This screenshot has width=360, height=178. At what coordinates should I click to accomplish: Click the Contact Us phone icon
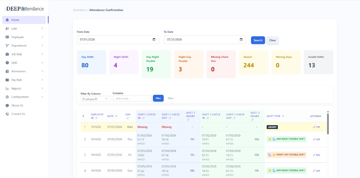tap(7, 114)
